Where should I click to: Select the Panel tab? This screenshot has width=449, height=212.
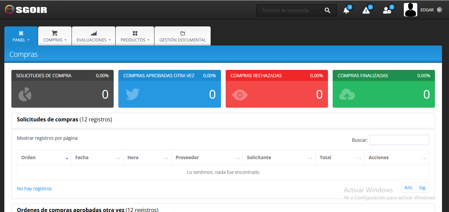(21, 36)
